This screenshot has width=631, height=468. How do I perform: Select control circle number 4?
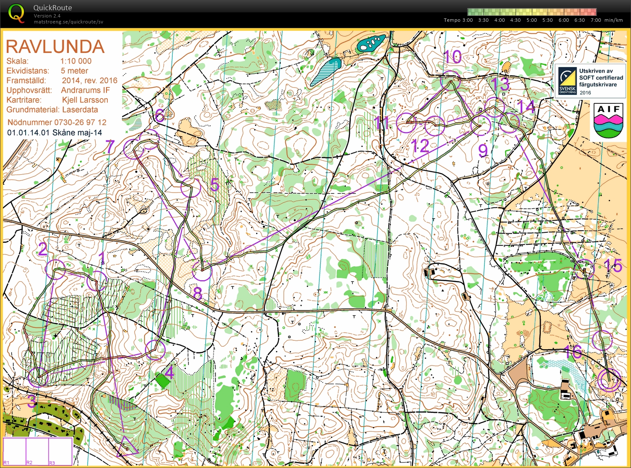pyautogui.click(x=155, y=350)
